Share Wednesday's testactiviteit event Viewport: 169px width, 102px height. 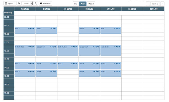[x=77, y=47]
